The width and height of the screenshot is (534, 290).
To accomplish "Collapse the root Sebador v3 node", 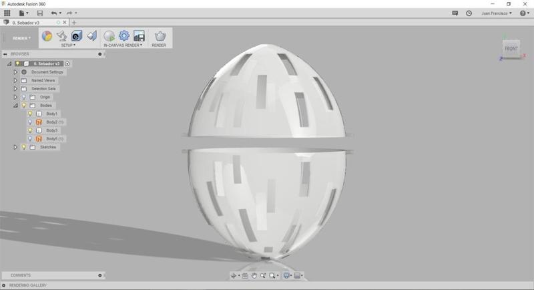I will click(x=9, y=63).
